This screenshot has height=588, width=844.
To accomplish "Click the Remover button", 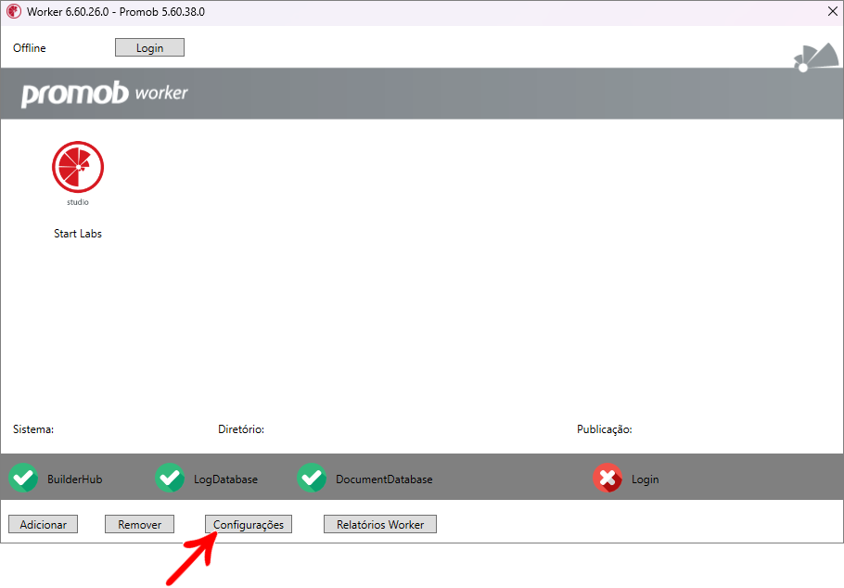I will click(x=139, y=524).
